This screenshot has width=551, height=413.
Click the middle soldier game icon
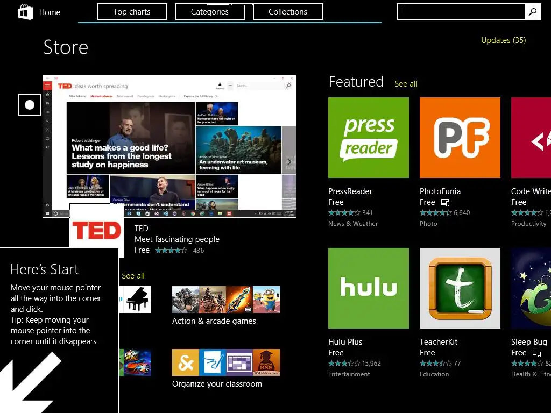tap(213, 300)
